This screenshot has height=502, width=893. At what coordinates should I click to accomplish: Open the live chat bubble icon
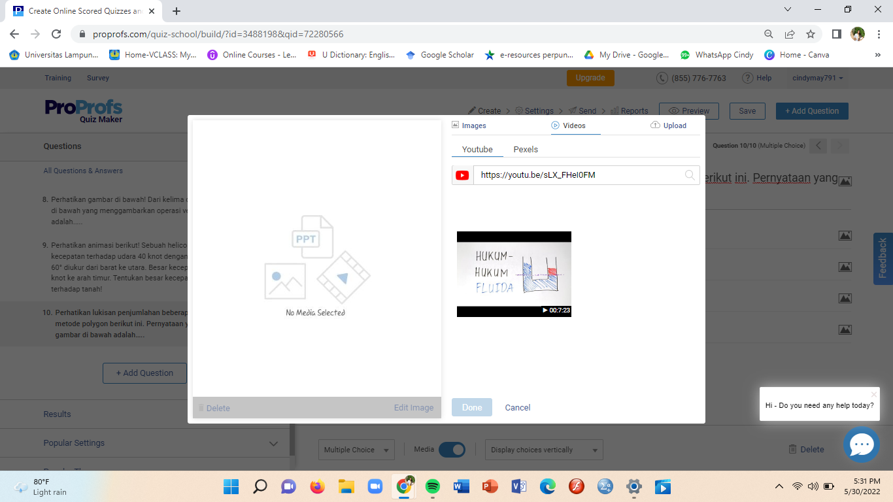(861, 444)
